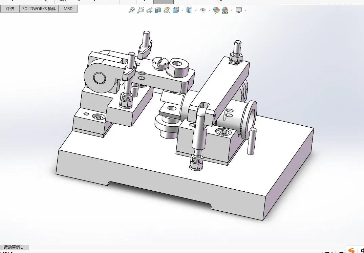Click the View Settings monitor icon
This screenshot has height=253, width=364.
pos(239,10)
